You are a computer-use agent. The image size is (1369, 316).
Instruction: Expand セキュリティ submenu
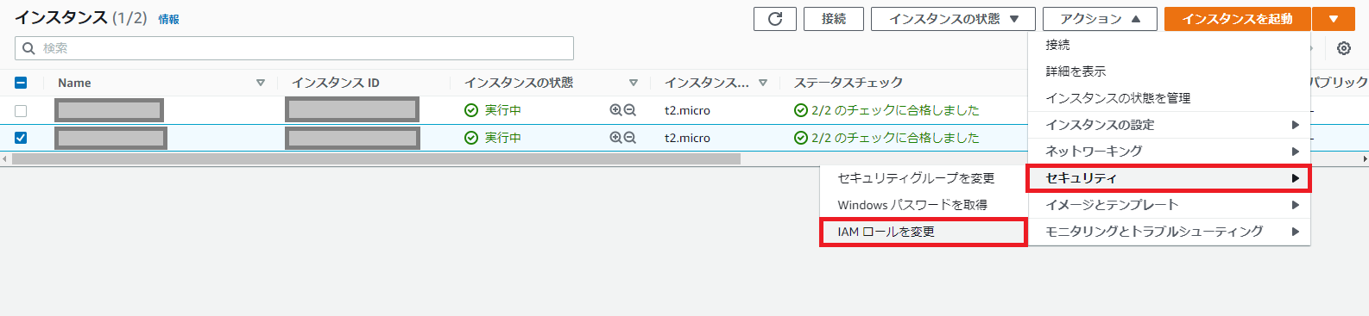1169,178
